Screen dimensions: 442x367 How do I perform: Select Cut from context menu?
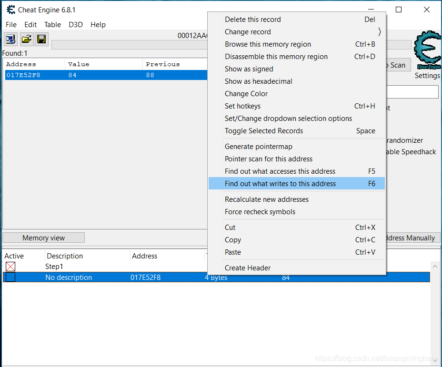pyautogui.click(x=297, y=228)
